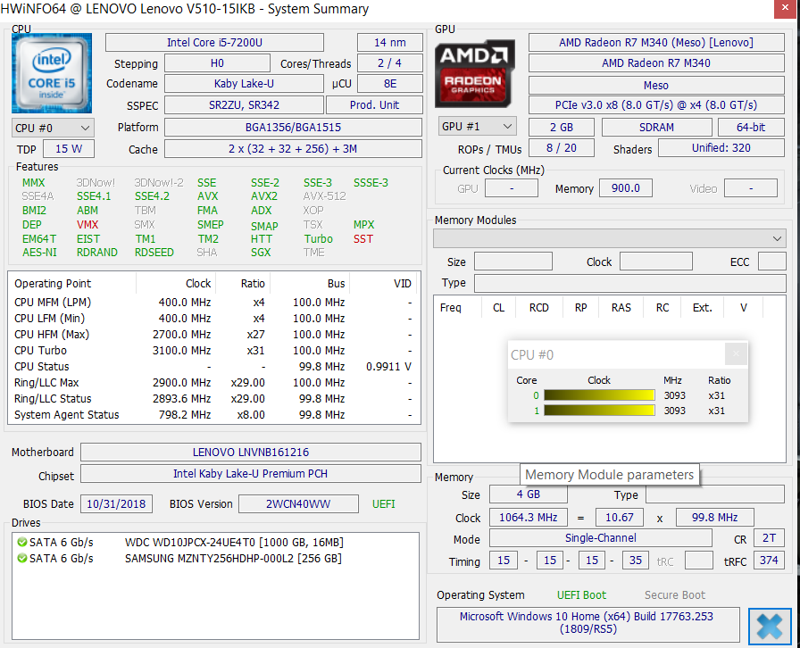Click the CPU Turbo operating point row
Viewport: 800px width, 648px height.
click(x=213, y=351)
